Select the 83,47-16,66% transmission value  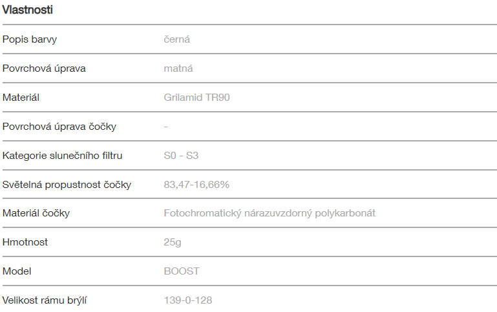point(197,185)
